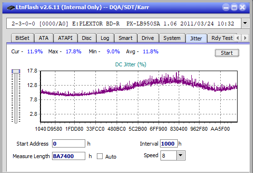
Task: Switch to the ATA tab
Action: (x=43, y=38)
